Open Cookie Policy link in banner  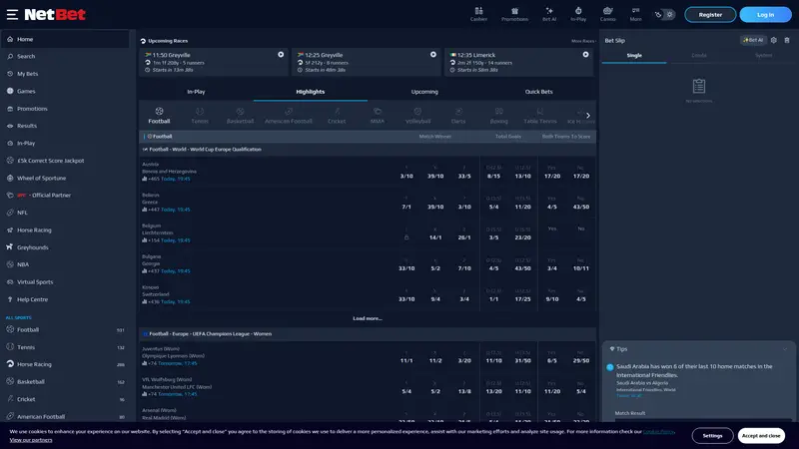click(658, 432)
